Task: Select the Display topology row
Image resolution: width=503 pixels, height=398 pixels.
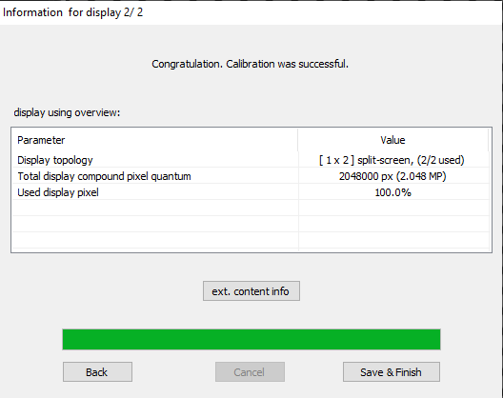Action: pyautogui.click(x=251, y=160)
